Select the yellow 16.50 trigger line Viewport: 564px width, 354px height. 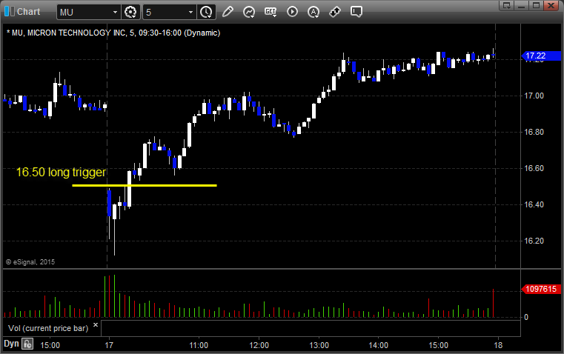click(145, 185)
